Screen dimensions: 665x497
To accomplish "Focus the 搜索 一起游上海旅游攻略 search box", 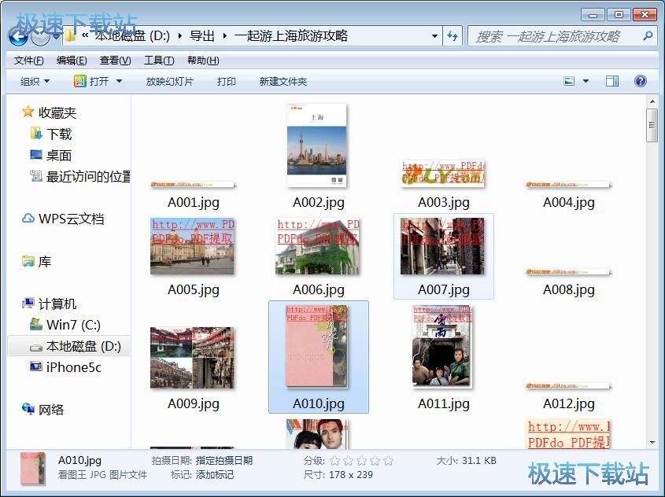I will 556,36.
